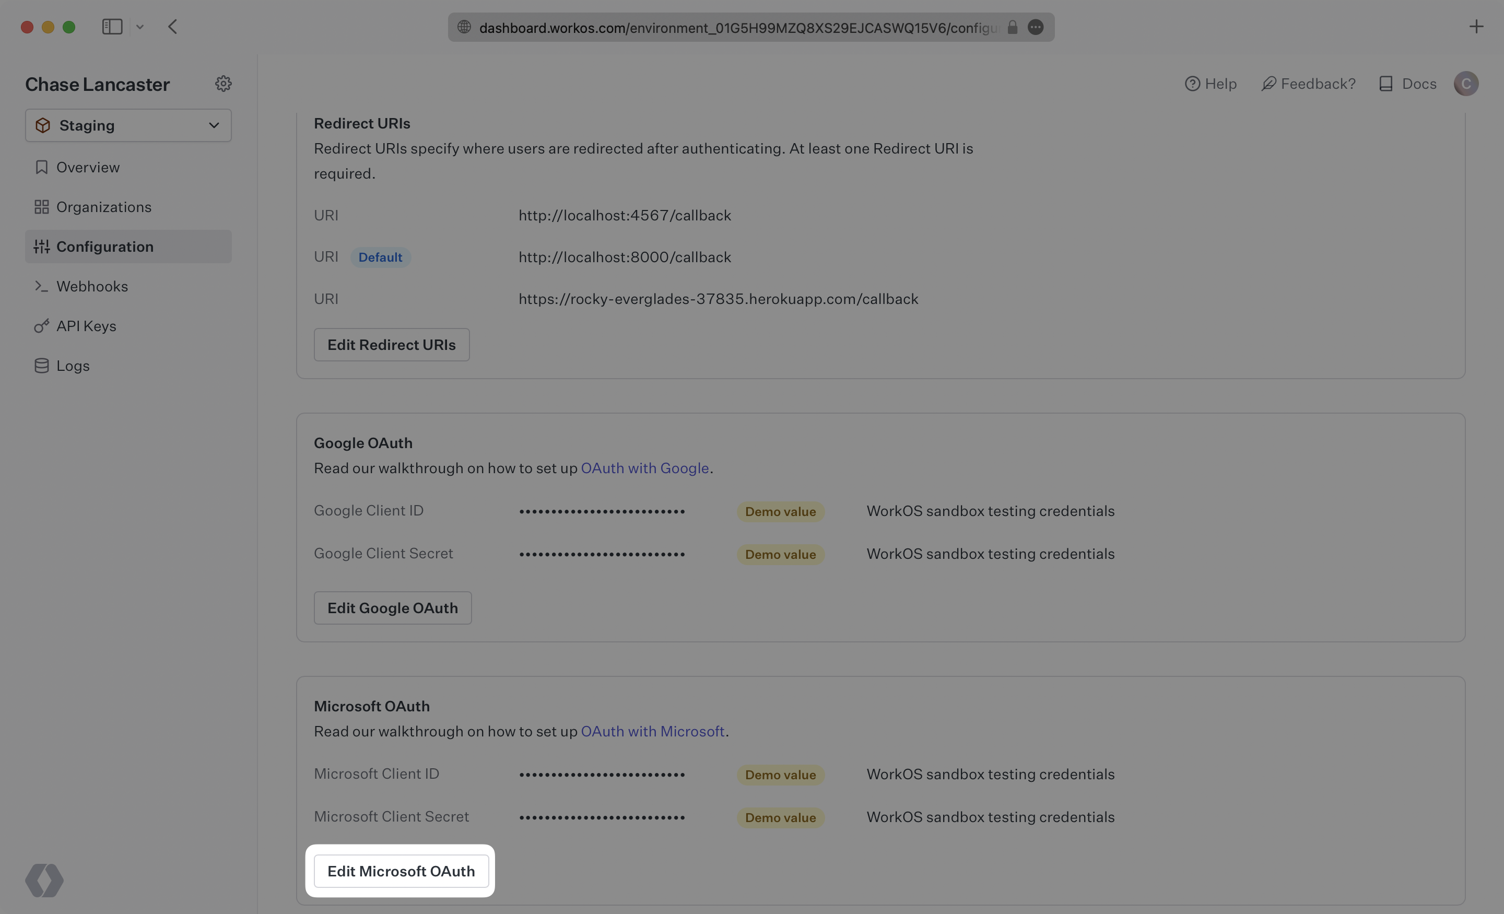
Task: Click the API Keys key icon
Action: point(41,325)
